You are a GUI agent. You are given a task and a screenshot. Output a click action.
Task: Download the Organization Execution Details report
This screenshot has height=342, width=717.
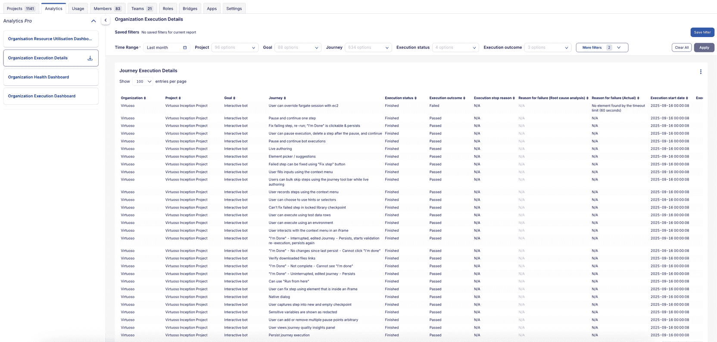coord(90,58)
